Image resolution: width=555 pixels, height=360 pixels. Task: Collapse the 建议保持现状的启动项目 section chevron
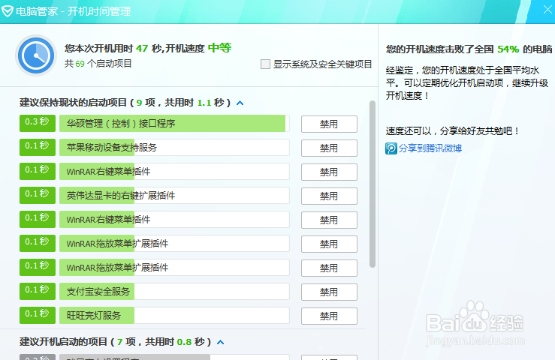(x=240, y=103)
